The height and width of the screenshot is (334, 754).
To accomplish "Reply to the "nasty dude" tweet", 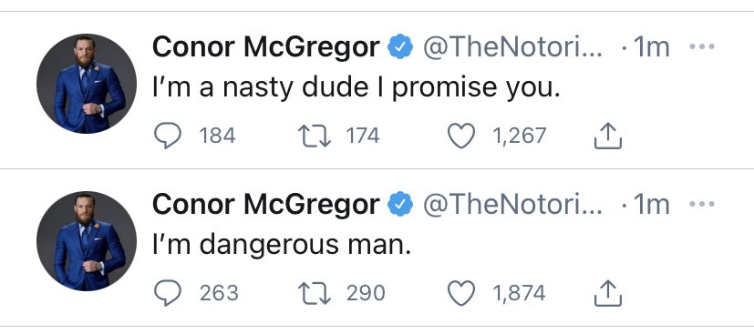I will click(168, 136).
